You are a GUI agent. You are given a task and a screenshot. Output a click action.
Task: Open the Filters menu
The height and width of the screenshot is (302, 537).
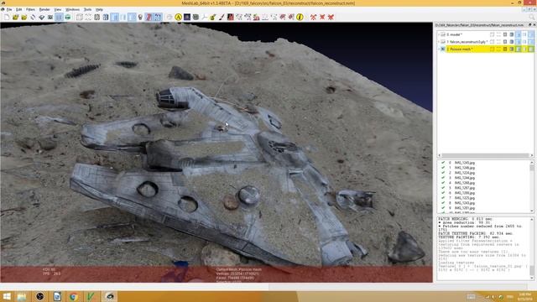tap(30, 9)
